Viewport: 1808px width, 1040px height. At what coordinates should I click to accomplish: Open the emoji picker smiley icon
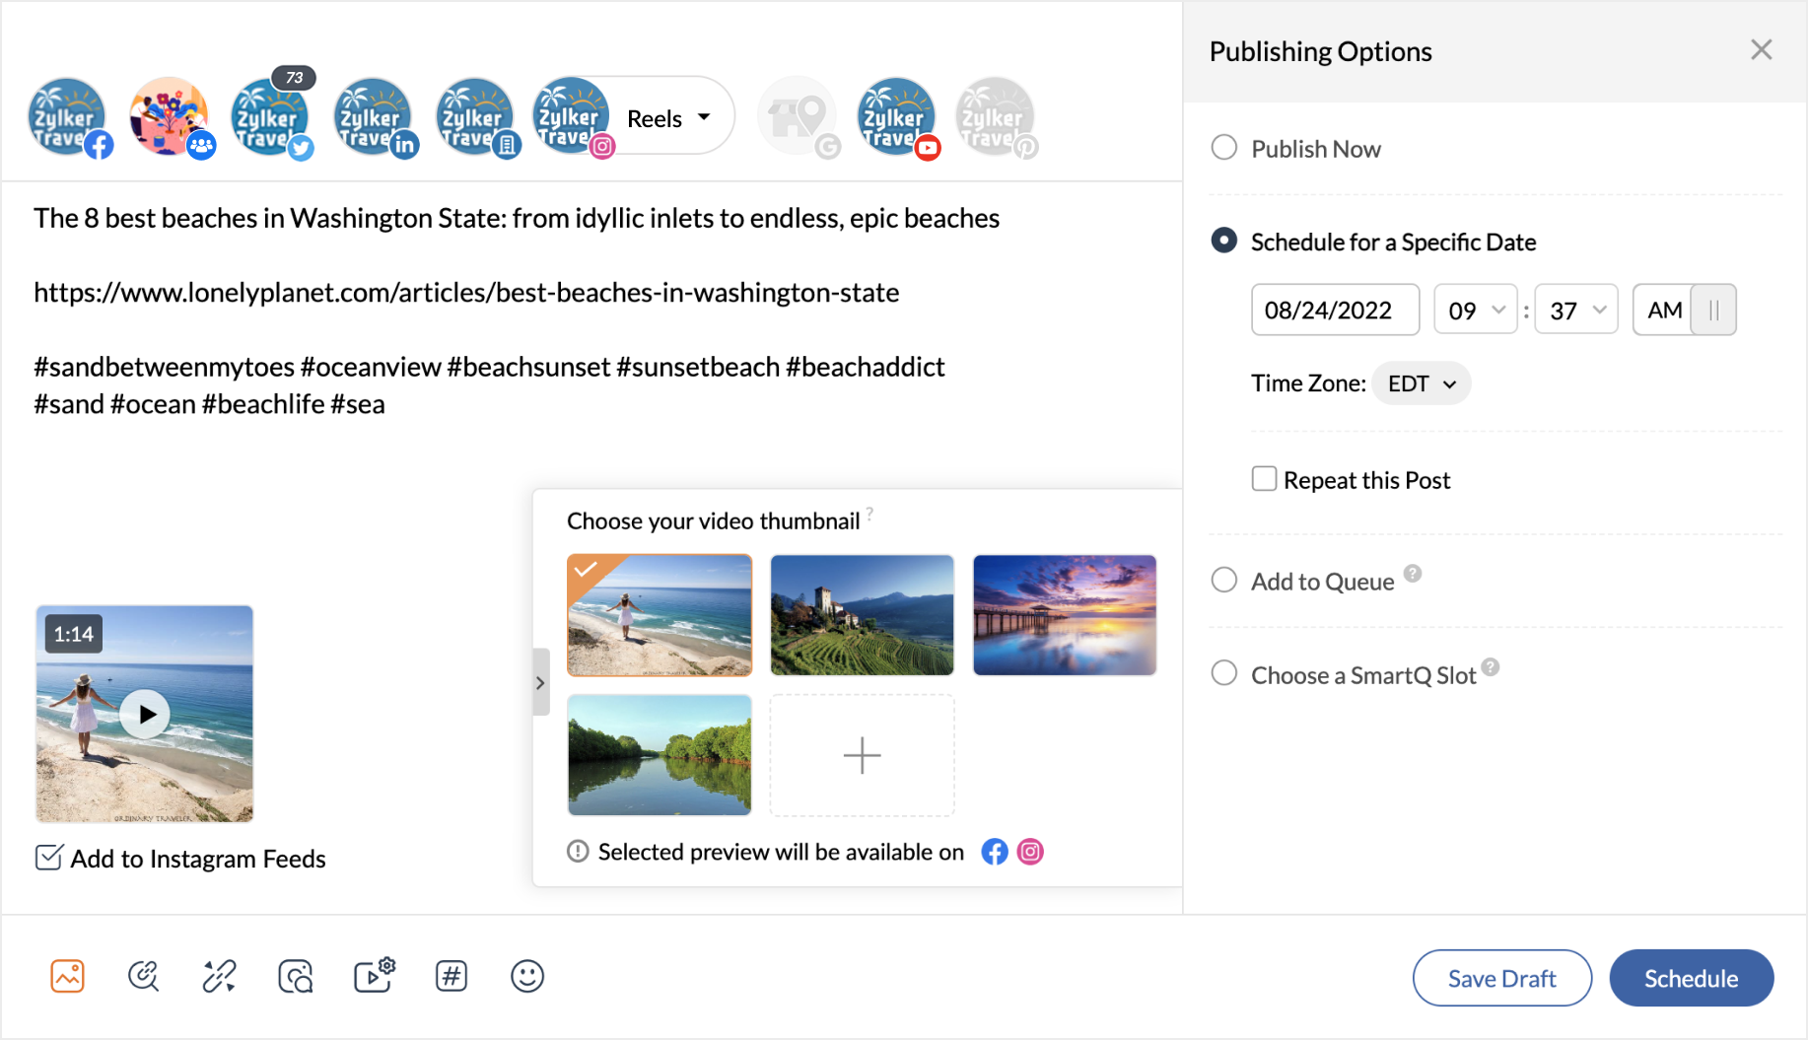pos(526,976)
